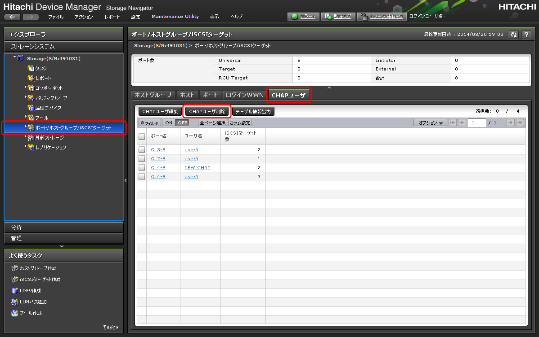Image resolution: width=539 pixels, height=337 pixels.
Task: Open the 監査ログ button
Action: pos(339,17)
